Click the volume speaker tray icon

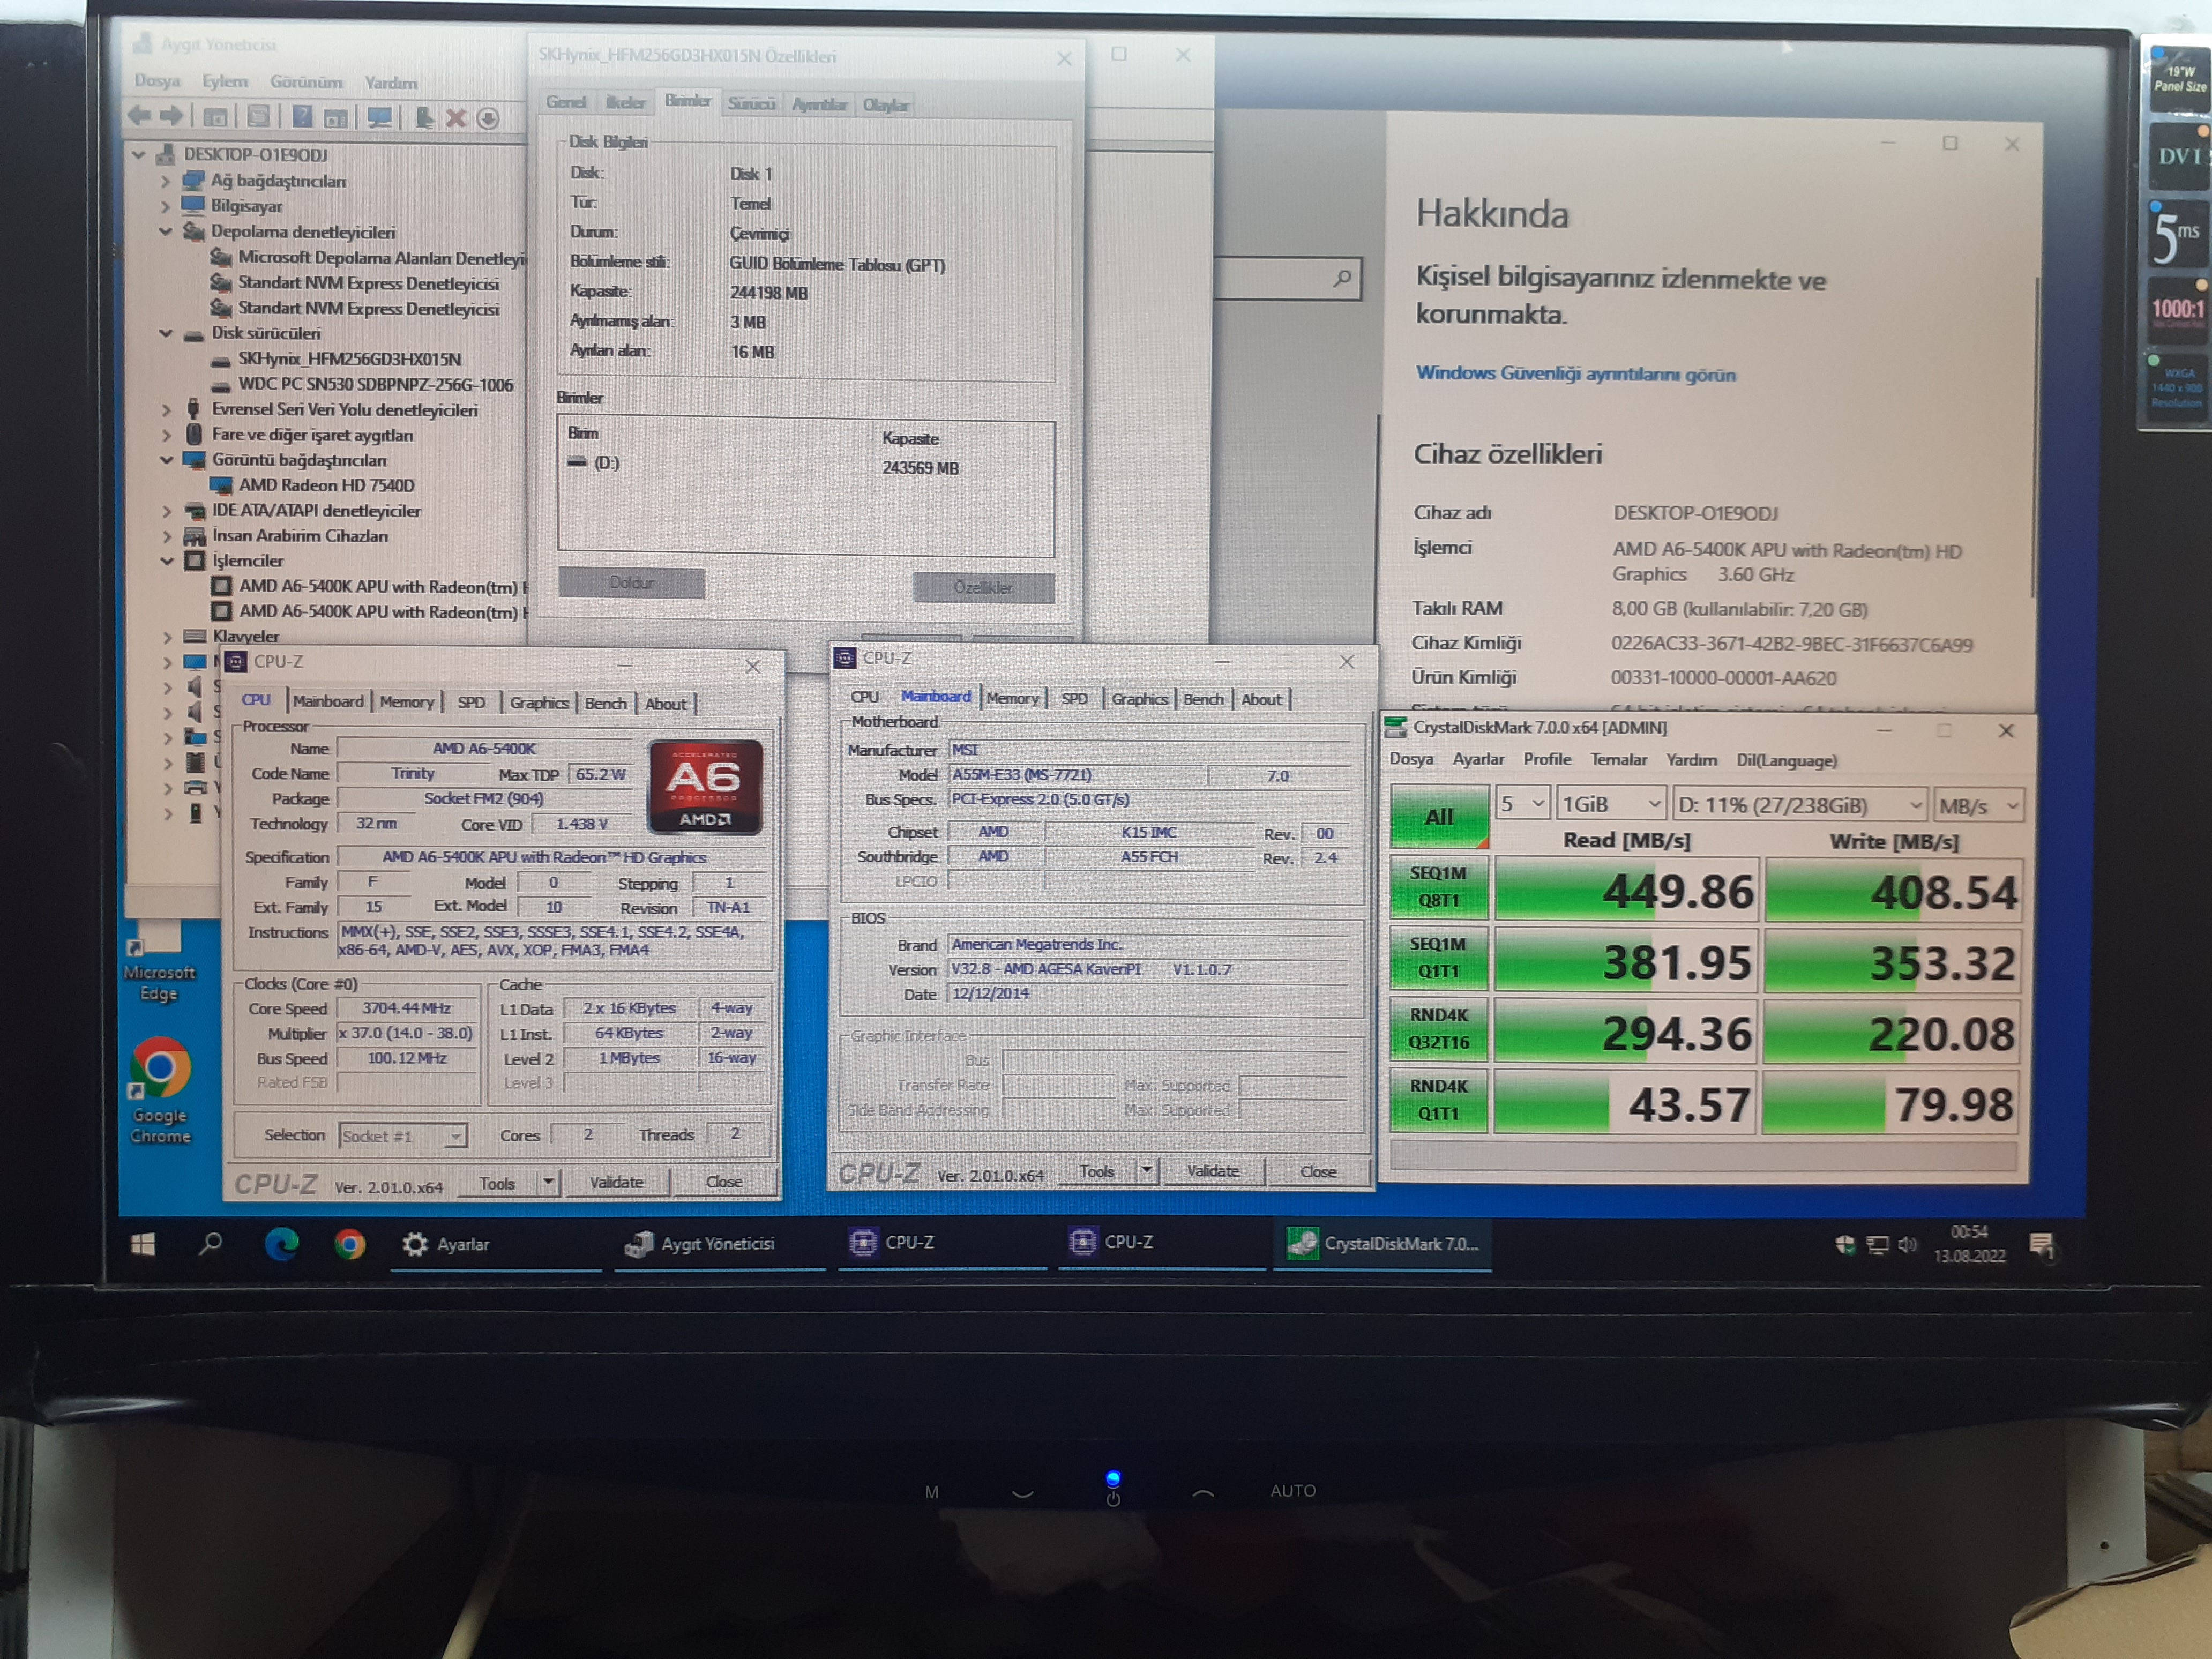coord(1907,1244)
